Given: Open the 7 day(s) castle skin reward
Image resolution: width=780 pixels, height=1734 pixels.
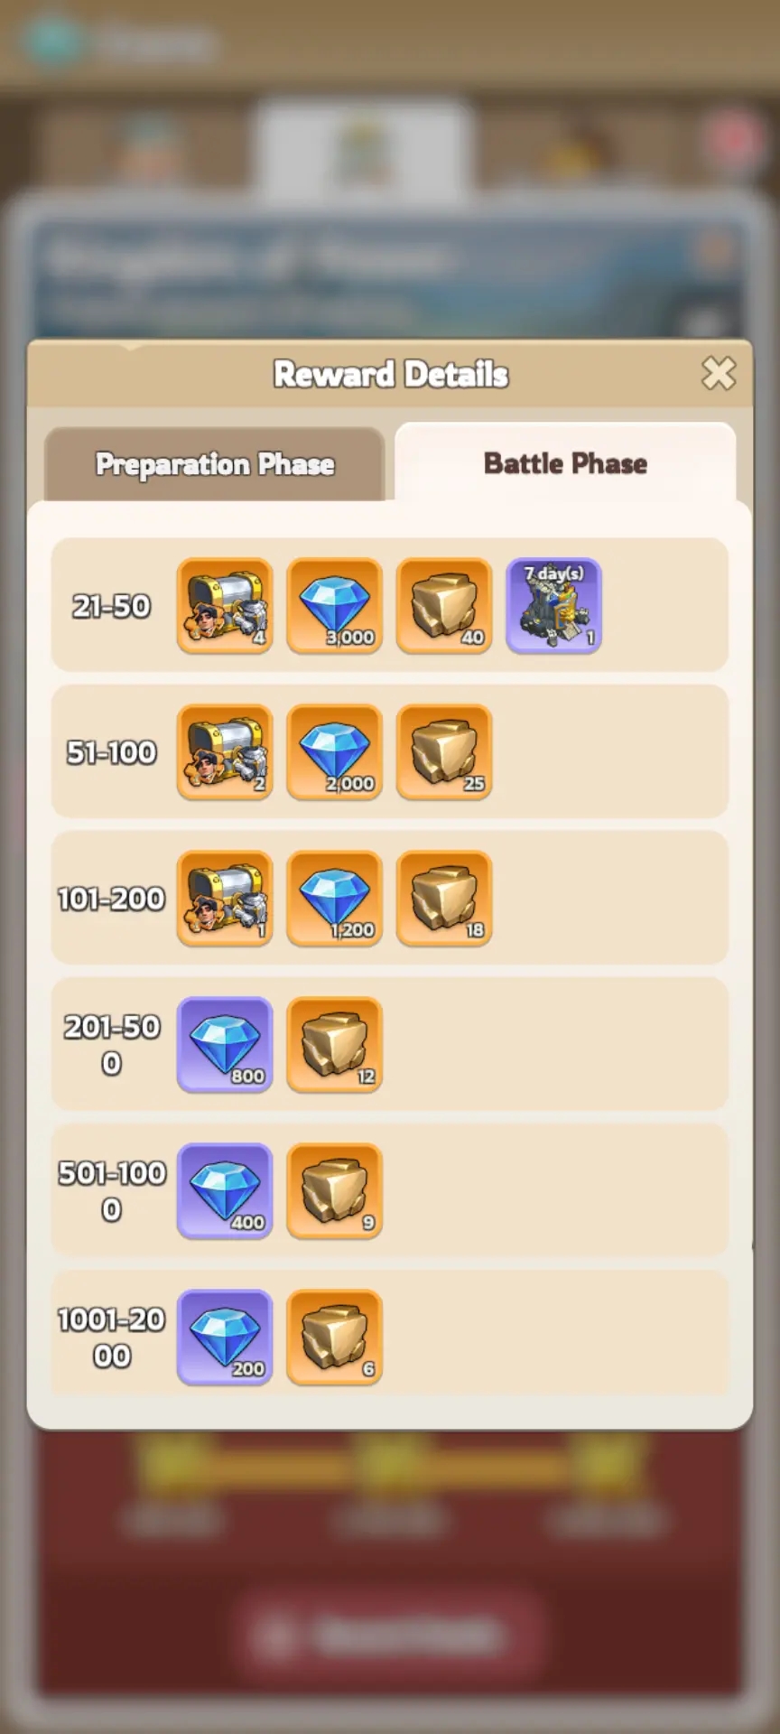Looking at the screenshot, I should tap(553, 605).
